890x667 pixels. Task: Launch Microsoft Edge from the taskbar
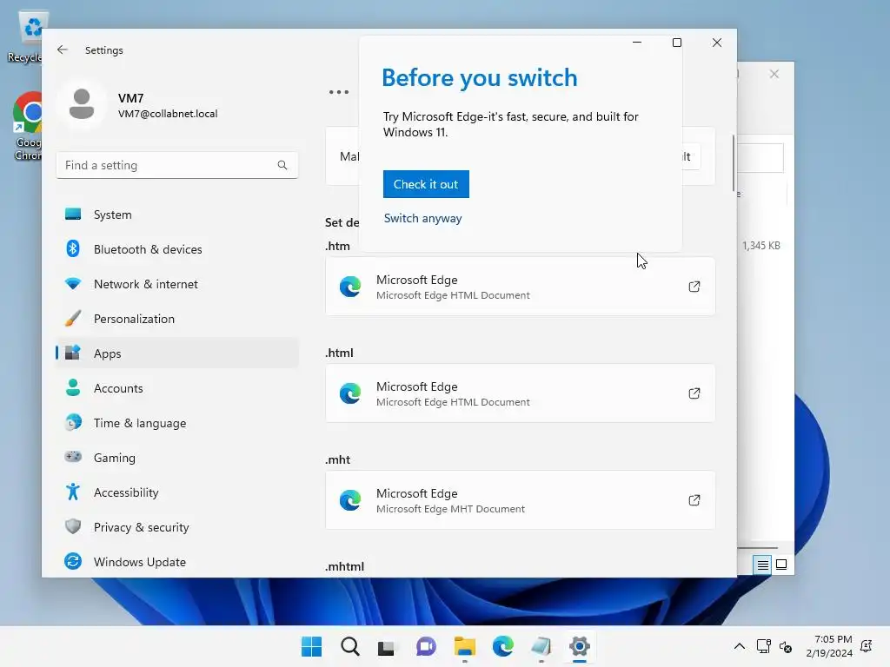[503, 646]
